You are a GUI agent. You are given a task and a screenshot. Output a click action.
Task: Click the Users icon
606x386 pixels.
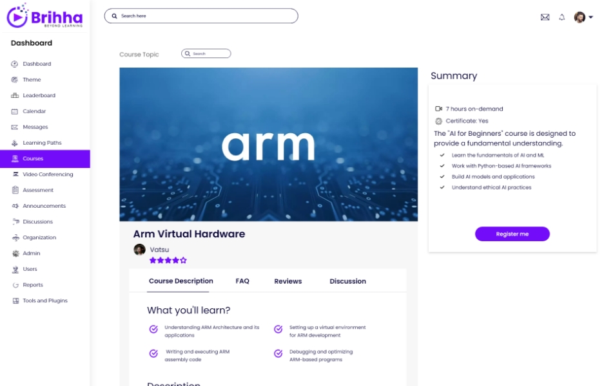click(15, 270)
